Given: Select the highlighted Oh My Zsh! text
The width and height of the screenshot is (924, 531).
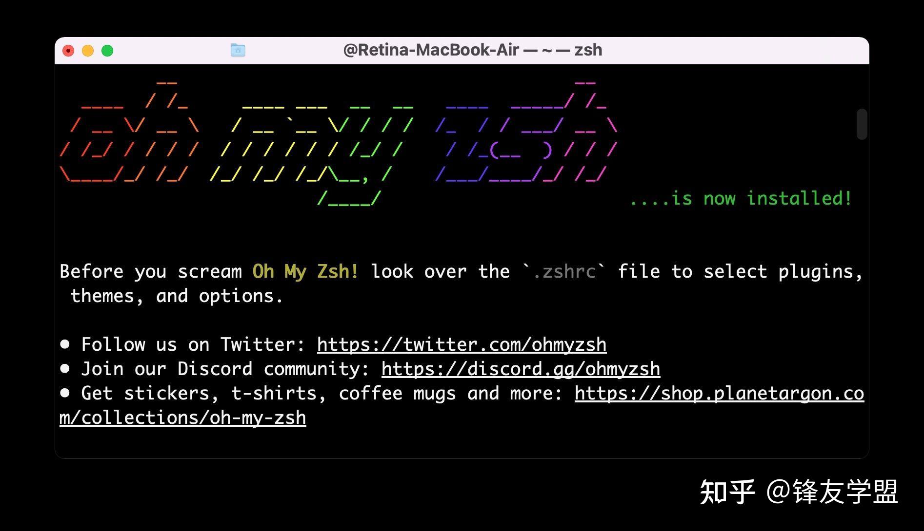Looking at the screenshot, I should point(304,271).
